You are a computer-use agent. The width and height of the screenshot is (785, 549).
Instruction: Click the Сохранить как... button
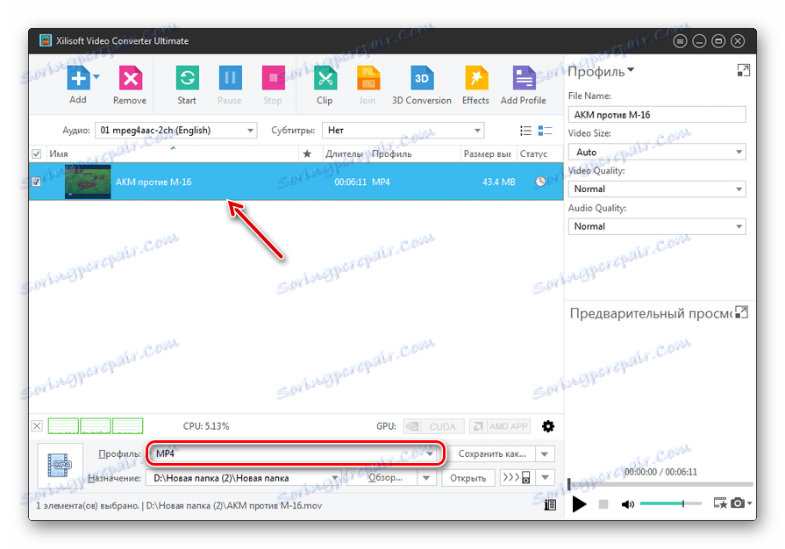click(x=492, y=454)
